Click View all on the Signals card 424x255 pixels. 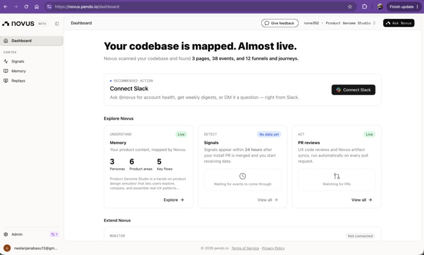(267, 200)
